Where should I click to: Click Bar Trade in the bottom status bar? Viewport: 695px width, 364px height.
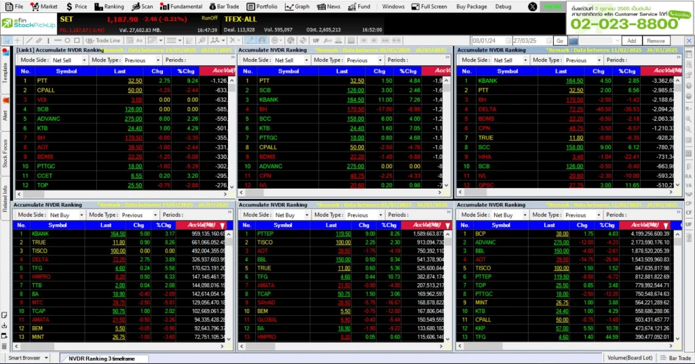(676, 358)
